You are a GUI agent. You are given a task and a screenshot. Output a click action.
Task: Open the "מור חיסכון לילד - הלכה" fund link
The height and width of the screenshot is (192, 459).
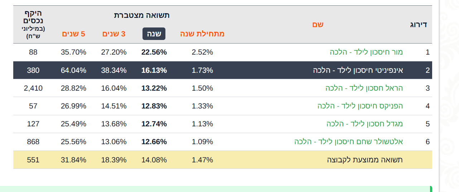click(366, 52)
